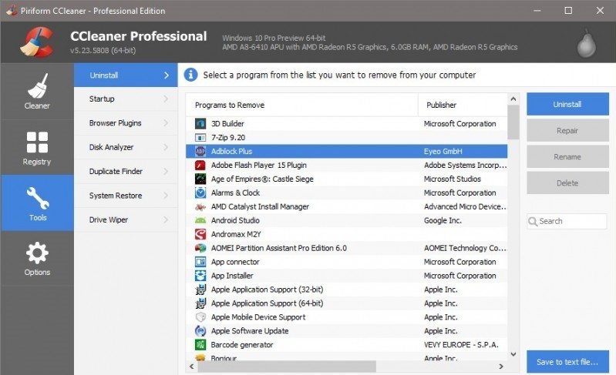
Task: Expand the System Restore chevron
Action: (x=166, y=196)
